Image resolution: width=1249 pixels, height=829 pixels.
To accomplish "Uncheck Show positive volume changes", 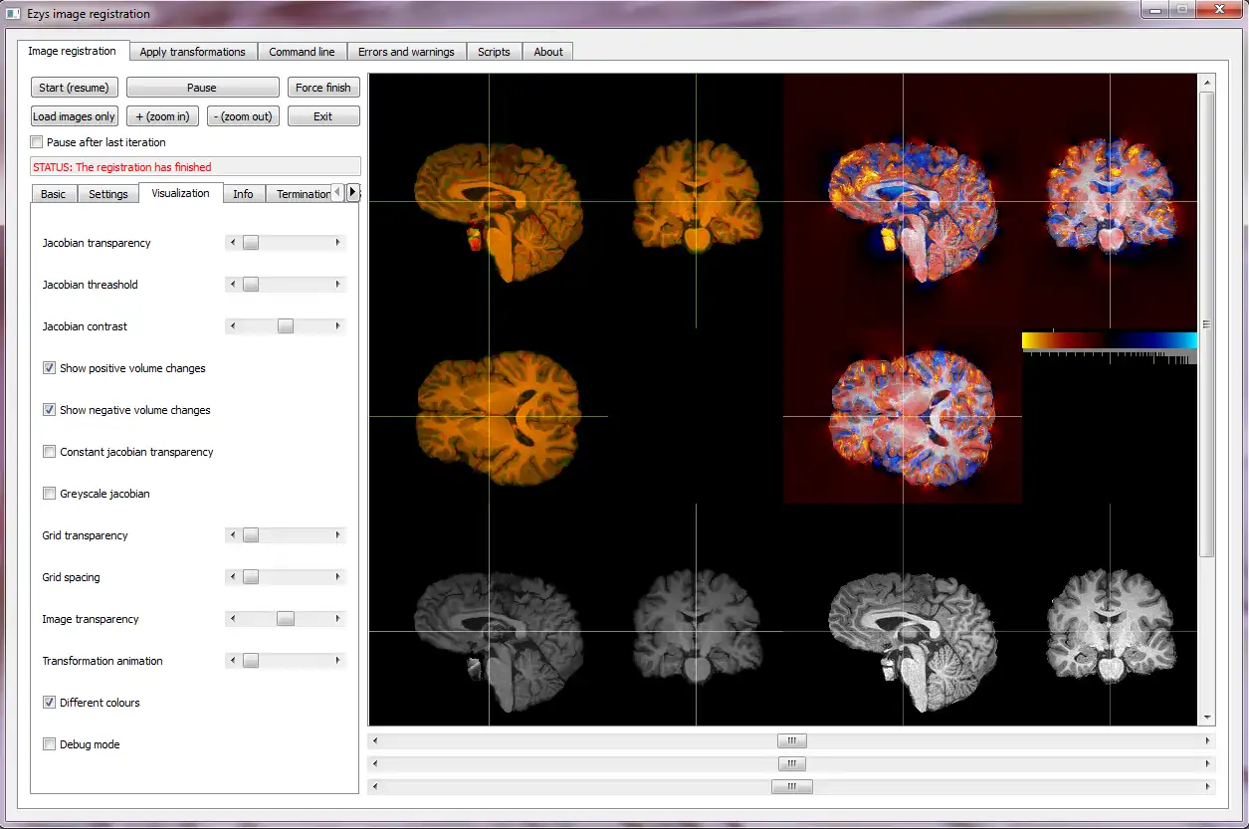I will [x=50, y=368].
